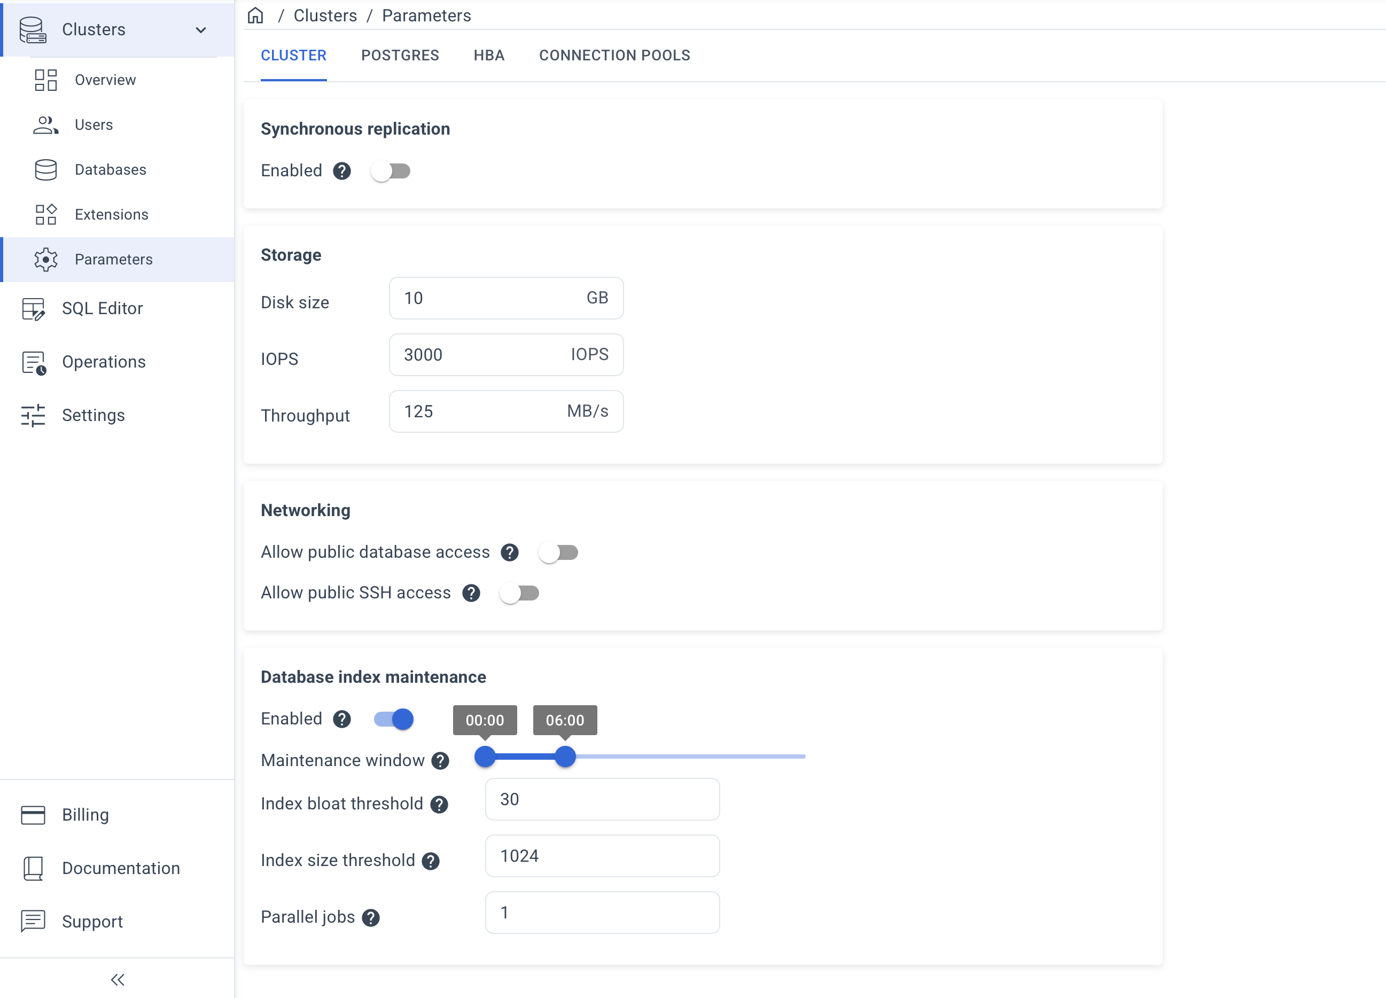Toggle Allow public database access
Image resolution: width=1386 pixels, height=998 pixels.
tap(558, 552)
